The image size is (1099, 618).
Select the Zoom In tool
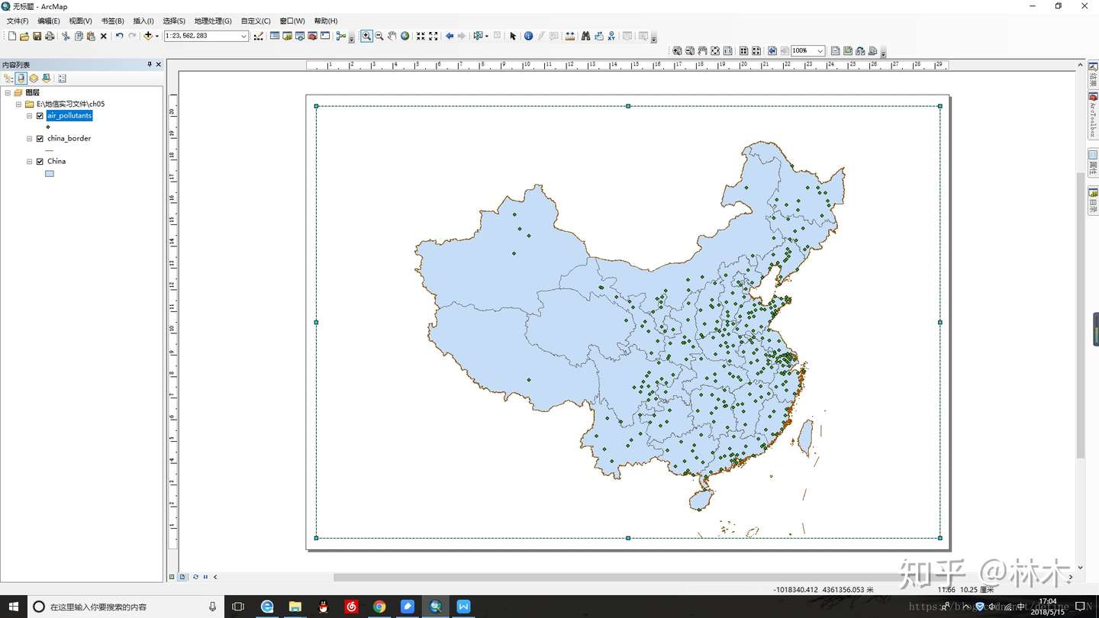pyautogui.click(x=366, y=36)
